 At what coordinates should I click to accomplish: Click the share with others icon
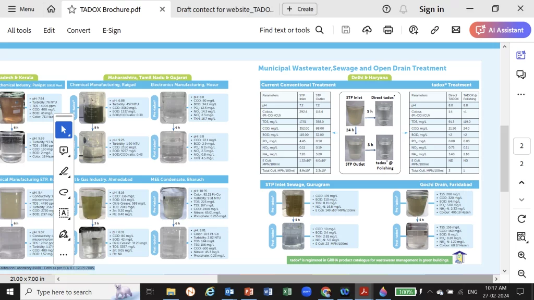pos(414,30)
